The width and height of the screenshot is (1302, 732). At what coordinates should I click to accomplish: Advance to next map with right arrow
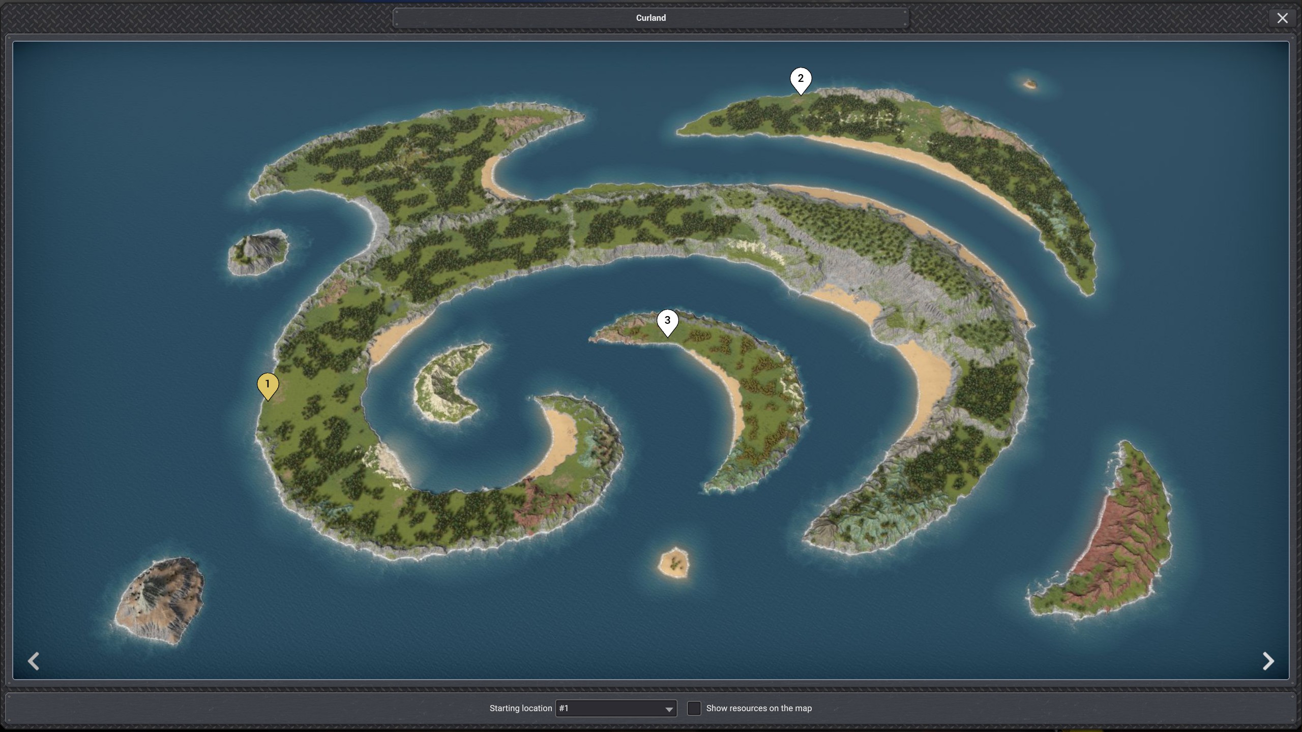click(x=1268, y=661)
